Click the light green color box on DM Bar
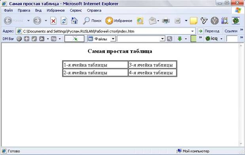 tap(194, 39)
